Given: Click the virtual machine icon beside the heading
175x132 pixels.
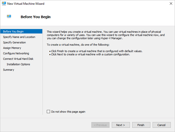Looking at the screenshot, I should [9, 17].
